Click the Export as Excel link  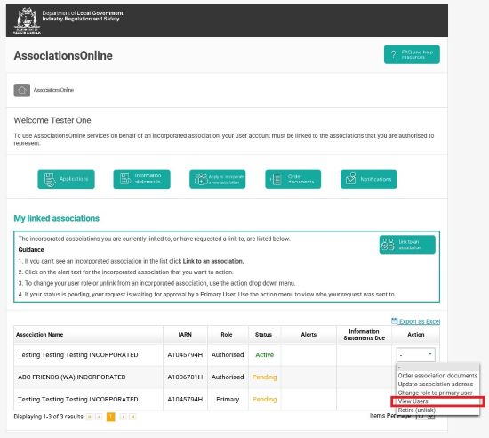pos(420,321)
